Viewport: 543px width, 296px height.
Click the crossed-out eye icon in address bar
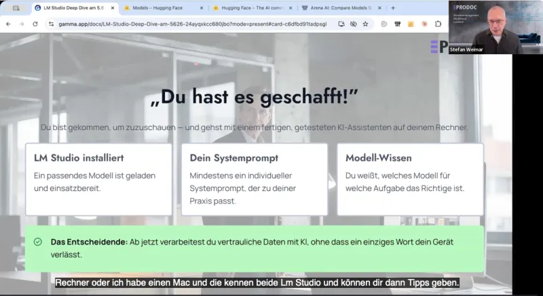pos(353,24)
